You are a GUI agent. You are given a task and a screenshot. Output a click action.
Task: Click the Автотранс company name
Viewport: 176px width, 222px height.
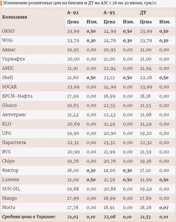pos(14,115)
